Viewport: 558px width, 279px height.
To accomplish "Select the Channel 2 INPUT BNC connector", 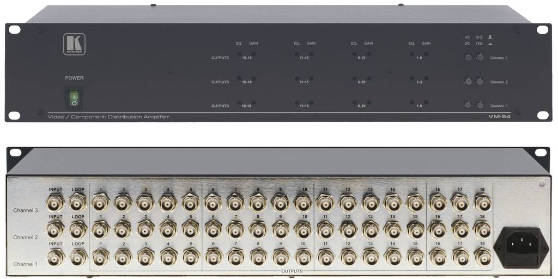I will pos(55,229).
